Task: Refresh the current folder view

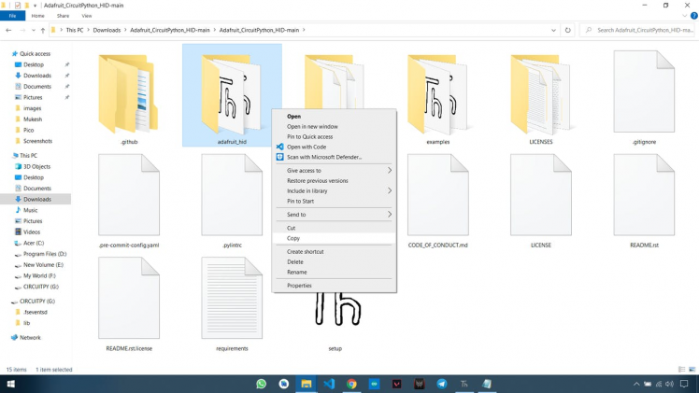Action: 567,30
